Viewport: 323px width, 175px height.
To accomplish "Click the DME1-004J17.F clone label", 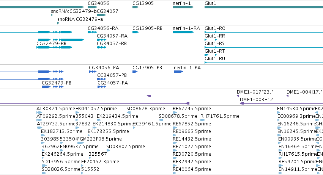I will pyautogui.click(x=305, y=92).
